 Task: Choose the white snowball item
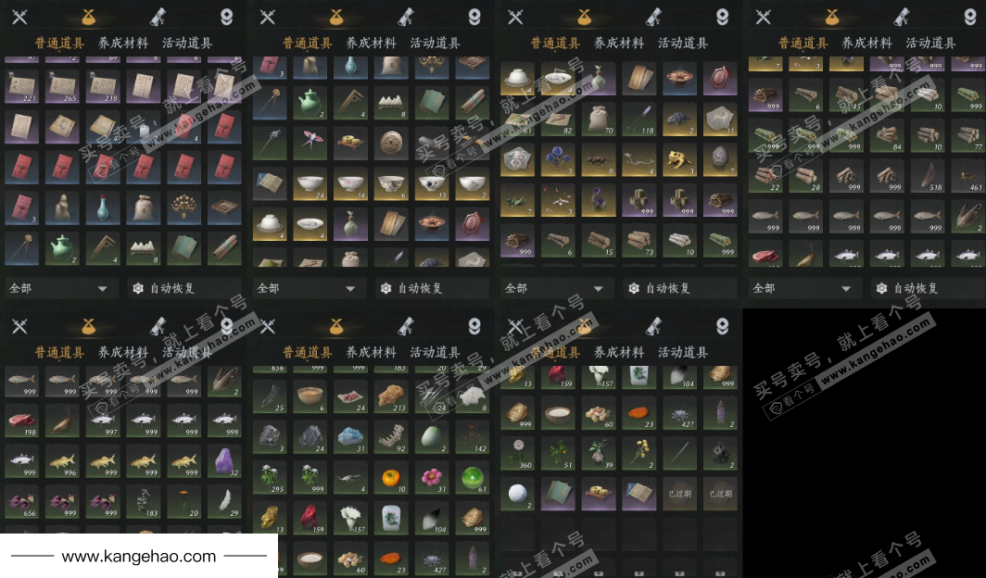(517, 493)
